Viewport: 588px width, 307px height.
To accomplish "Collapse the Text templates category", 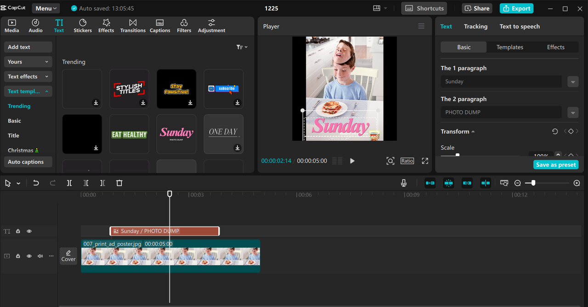I will coord(28,91).
